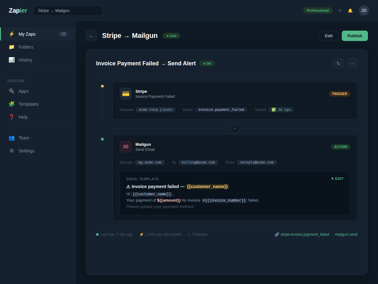Image resolution: width=378 pixels, height=284 pixels.
Task: Click the #{{invoice_number}} variable
Action: 224,200
